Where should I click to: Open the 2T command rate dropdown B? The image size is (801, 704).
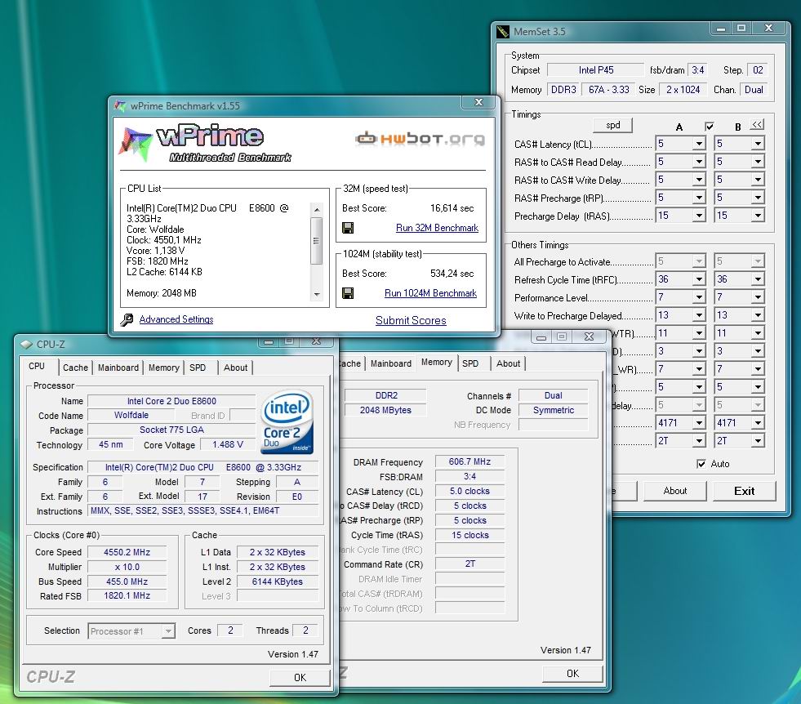coord(758,441)
